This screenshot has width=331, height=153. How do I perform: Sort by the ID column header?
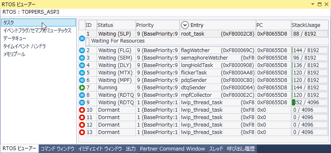click(x=91, y=25)
